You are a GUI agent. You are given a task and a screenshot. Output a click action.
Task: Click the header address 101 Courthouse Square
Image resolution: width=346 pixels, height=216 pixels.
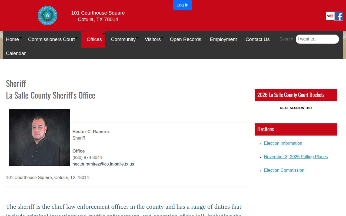pyautogui.click(x=98, y=13)
